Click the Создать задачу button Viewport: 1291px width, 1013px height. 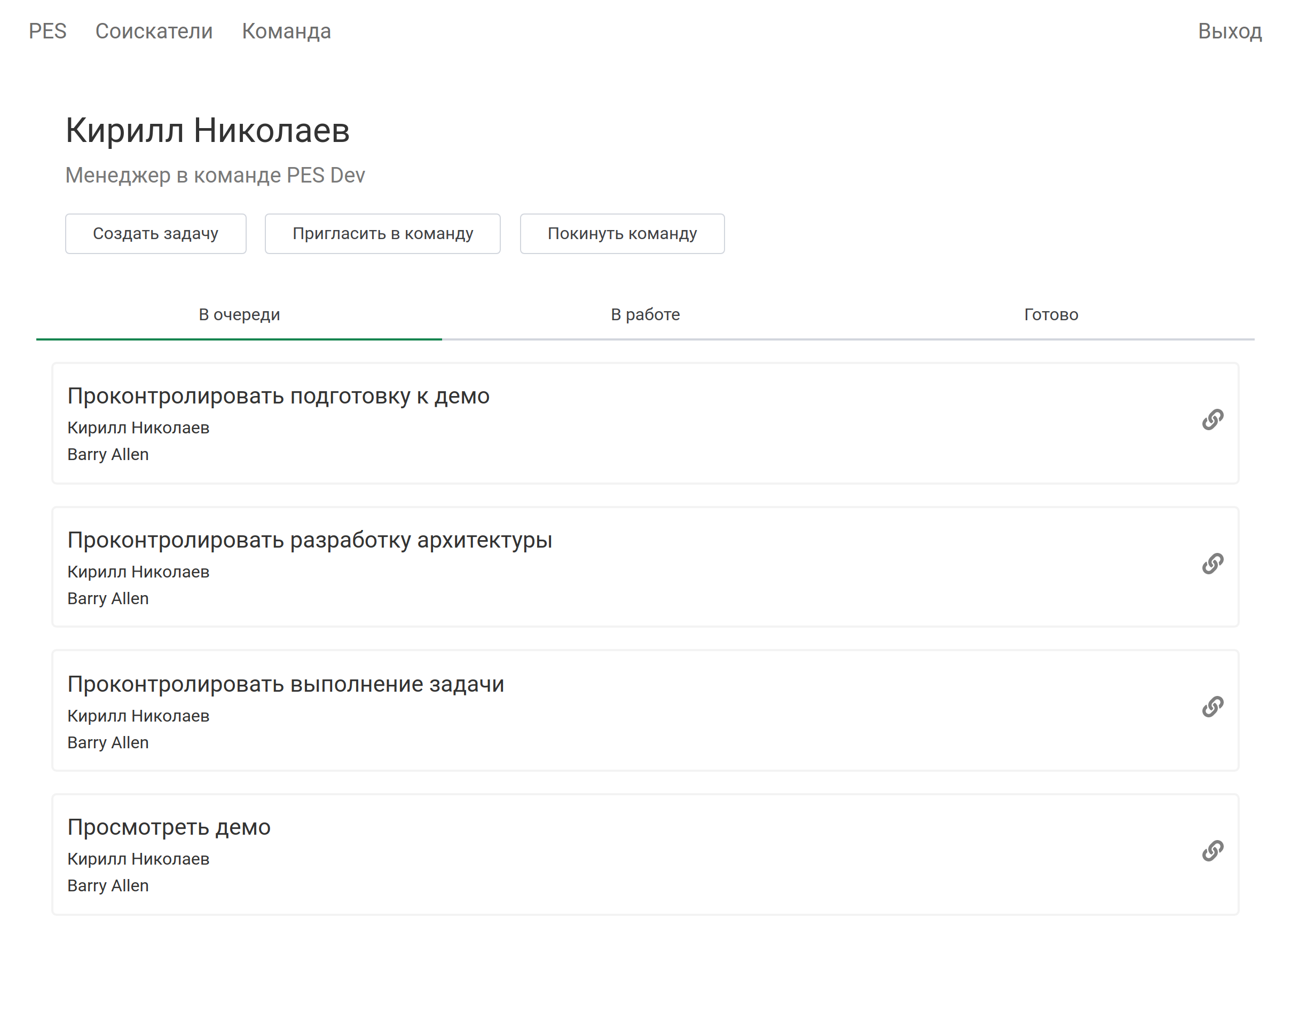[x=155, y=234]
